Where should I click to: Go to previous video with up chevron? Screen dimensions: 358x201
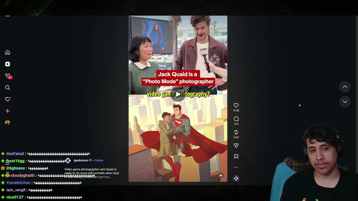pos(345,87)
